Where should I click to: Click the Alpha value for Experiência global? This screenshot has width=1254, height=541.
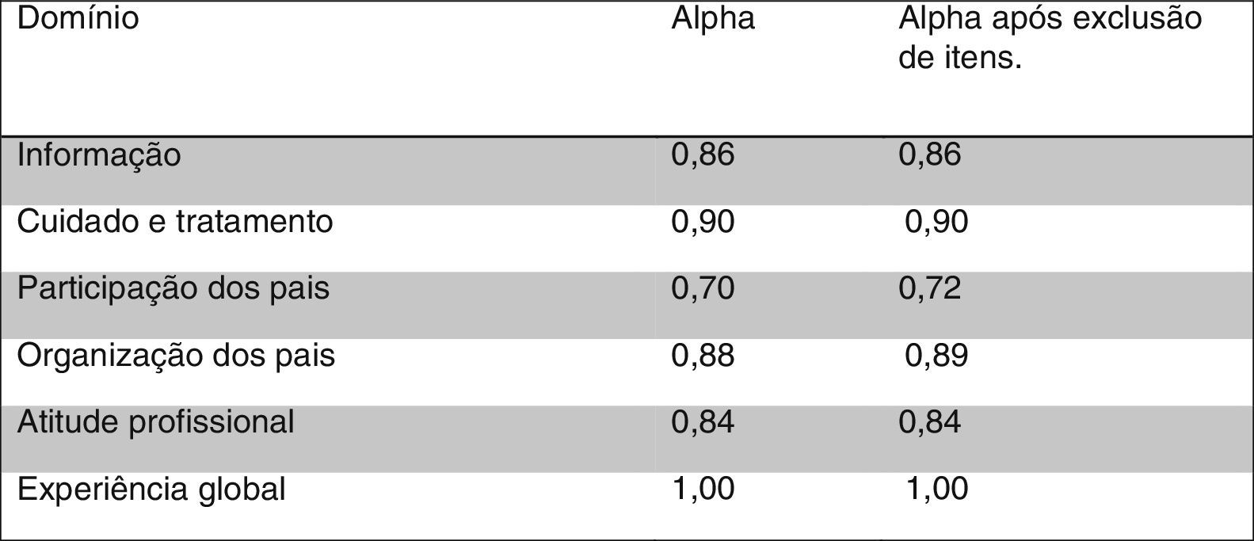coord(703,489)
